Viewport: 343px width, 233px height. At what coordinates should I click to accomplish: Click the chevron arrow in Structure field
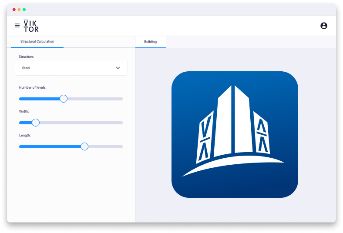coord(118,68)
